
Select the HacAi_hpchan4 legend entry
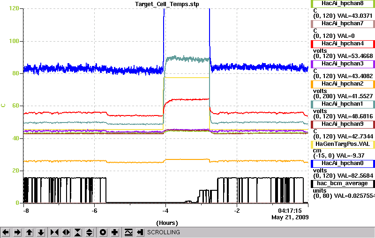(x=343, y=44)
